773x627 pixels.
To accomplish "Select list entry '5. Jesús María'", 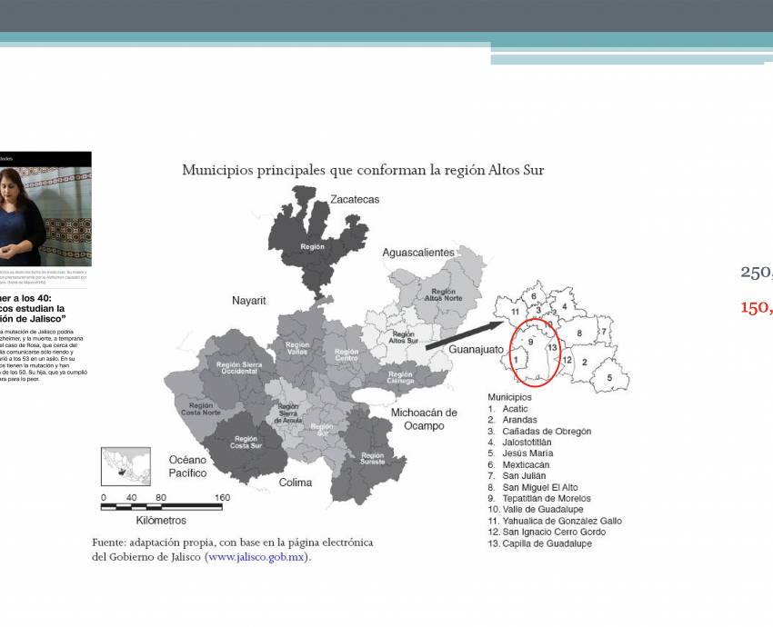I will [x=520, y=453].
